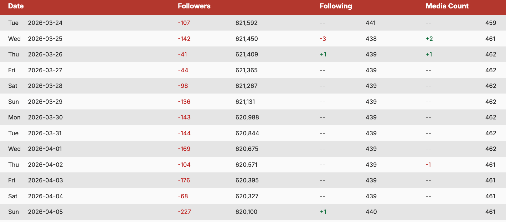Click the -98 followers change value
The image size is (506, 222).
[x=183, y=86]
